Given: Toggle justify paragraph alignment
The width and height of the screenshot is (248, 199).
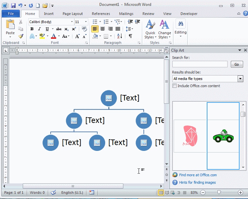Looking at the screenshot, I should pyautogui.click(x=118, y=29).
